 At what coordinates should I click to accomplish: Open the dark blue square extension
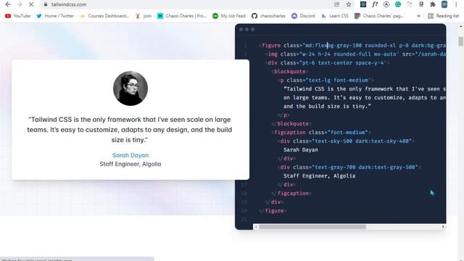click(x=363, y=4)
